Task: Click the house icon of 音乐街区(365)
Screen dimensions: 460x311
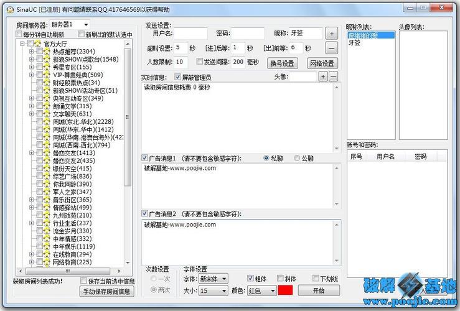Action: click(47, 200)
